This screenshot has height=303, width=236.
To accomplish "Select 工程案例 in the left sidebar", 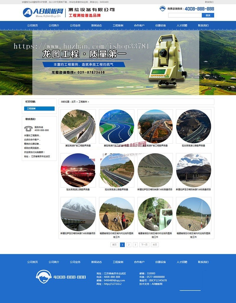I will pos(39,108).
